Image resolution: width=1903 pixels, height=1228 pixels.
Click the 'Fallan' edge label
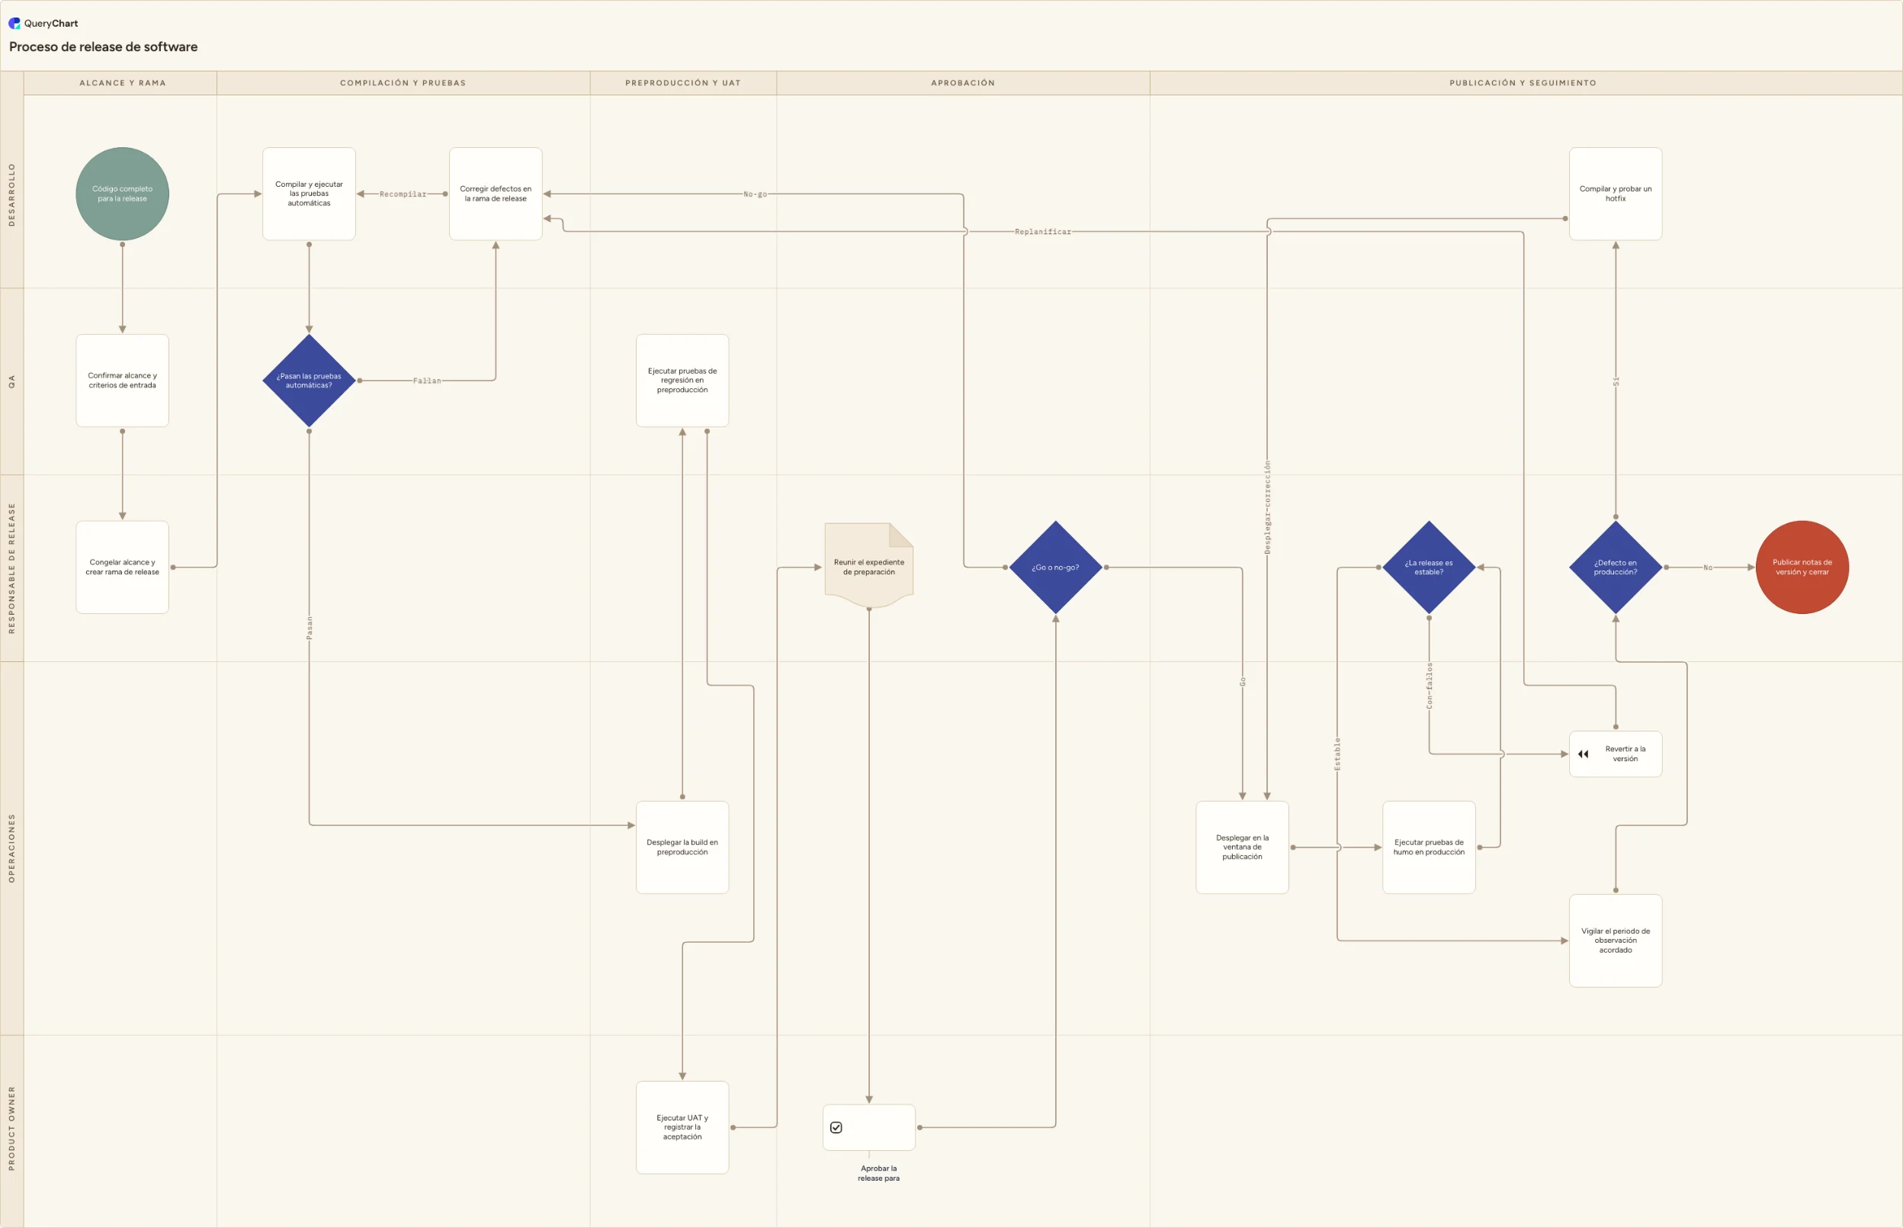coord(426,381)
